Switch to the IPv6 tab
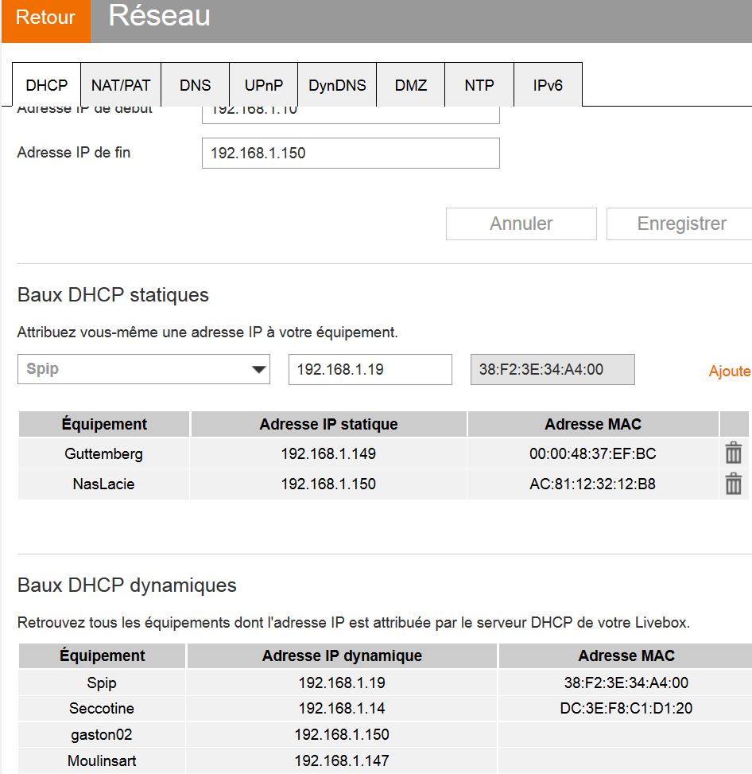 click(x=547, y=84)
